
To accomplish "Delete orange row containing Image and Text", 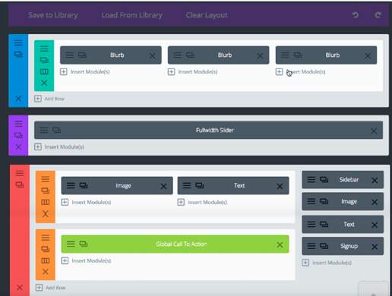I will click(x=46, y=214).
